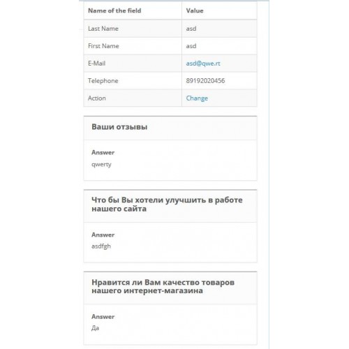349x349 pixels.
Task: Select the 'qwerty' answer text
Action: click(x=101, y=165)
